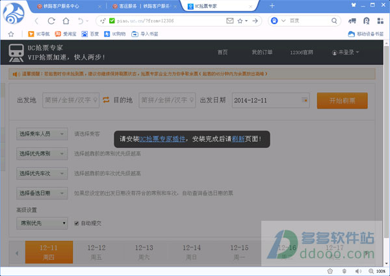This screenshot has width=390, height=276.
Task: Click the Baidu search engine icon
Action: point(274,21)
